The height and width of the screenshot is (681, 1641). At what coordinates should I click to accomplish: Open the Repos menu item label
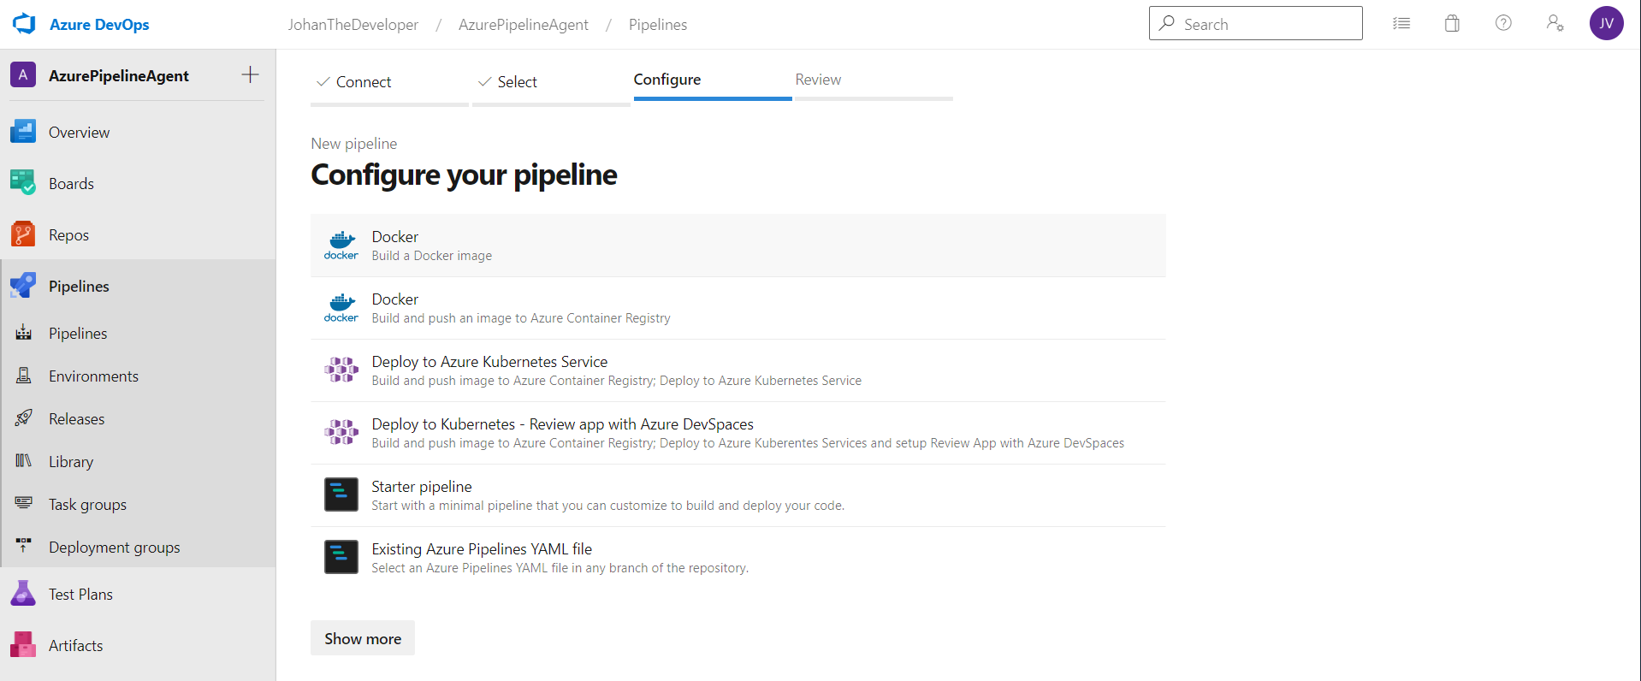pos(68,235)
